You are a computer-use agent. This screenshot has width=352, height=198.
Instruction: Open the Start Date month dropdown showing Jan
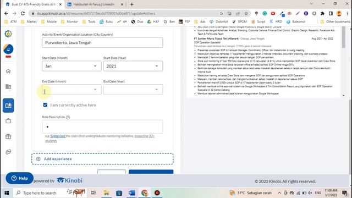tap(71, 66)
